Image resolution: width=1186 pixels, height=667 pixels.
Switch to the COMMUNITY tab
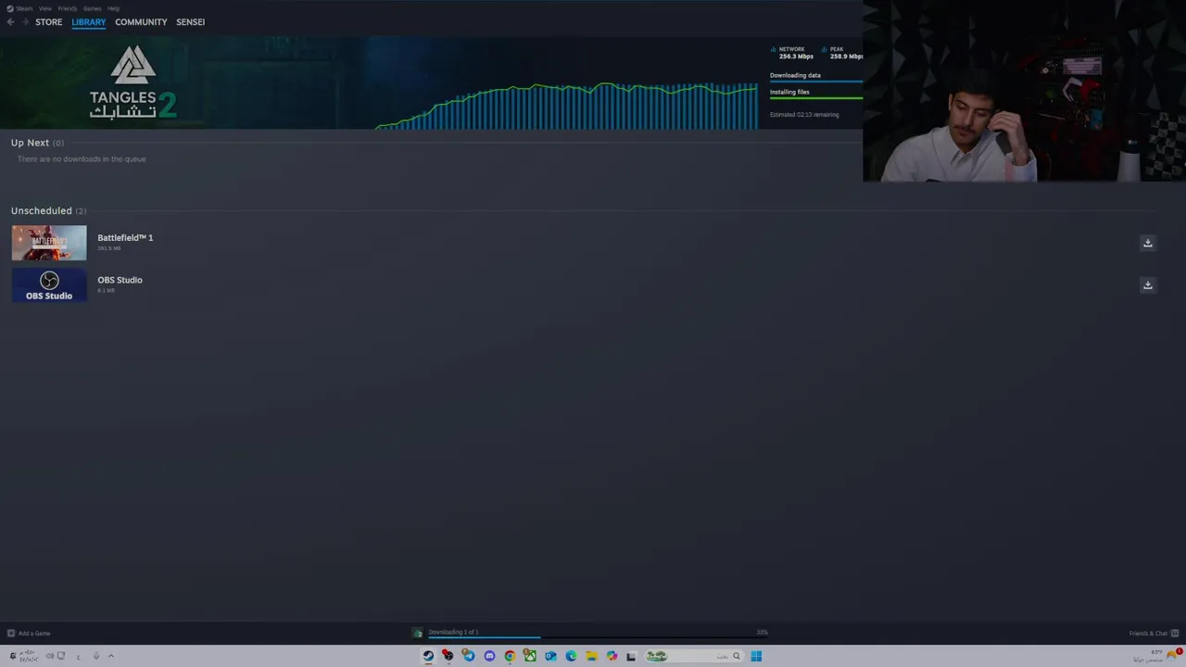(141, 21)
